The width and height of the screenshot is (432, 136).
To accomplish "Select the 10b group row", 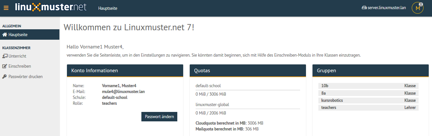I will [x=368, y=86].
